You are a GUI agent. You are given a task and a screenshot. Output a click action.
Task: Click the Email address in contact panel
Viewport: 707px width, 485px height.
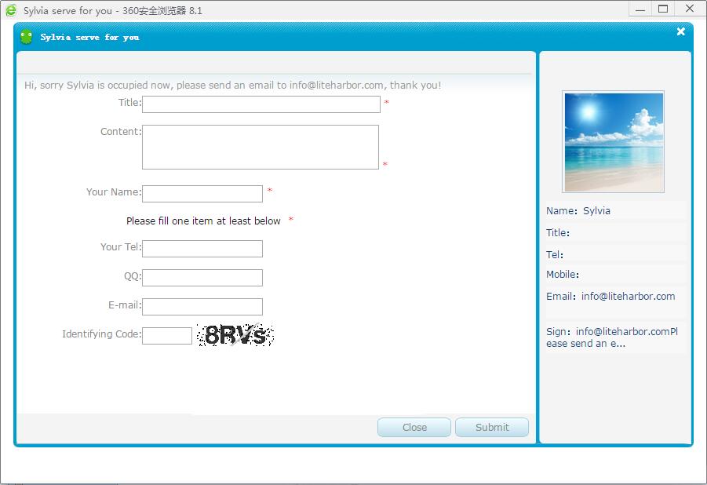(x=628, y=297)
